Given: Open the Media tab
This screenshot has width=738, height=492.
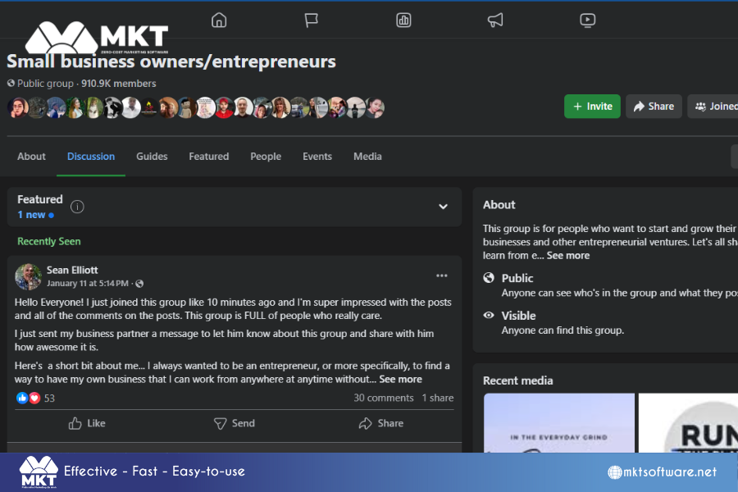Looking at the screenshot, I should pos(367,157).
